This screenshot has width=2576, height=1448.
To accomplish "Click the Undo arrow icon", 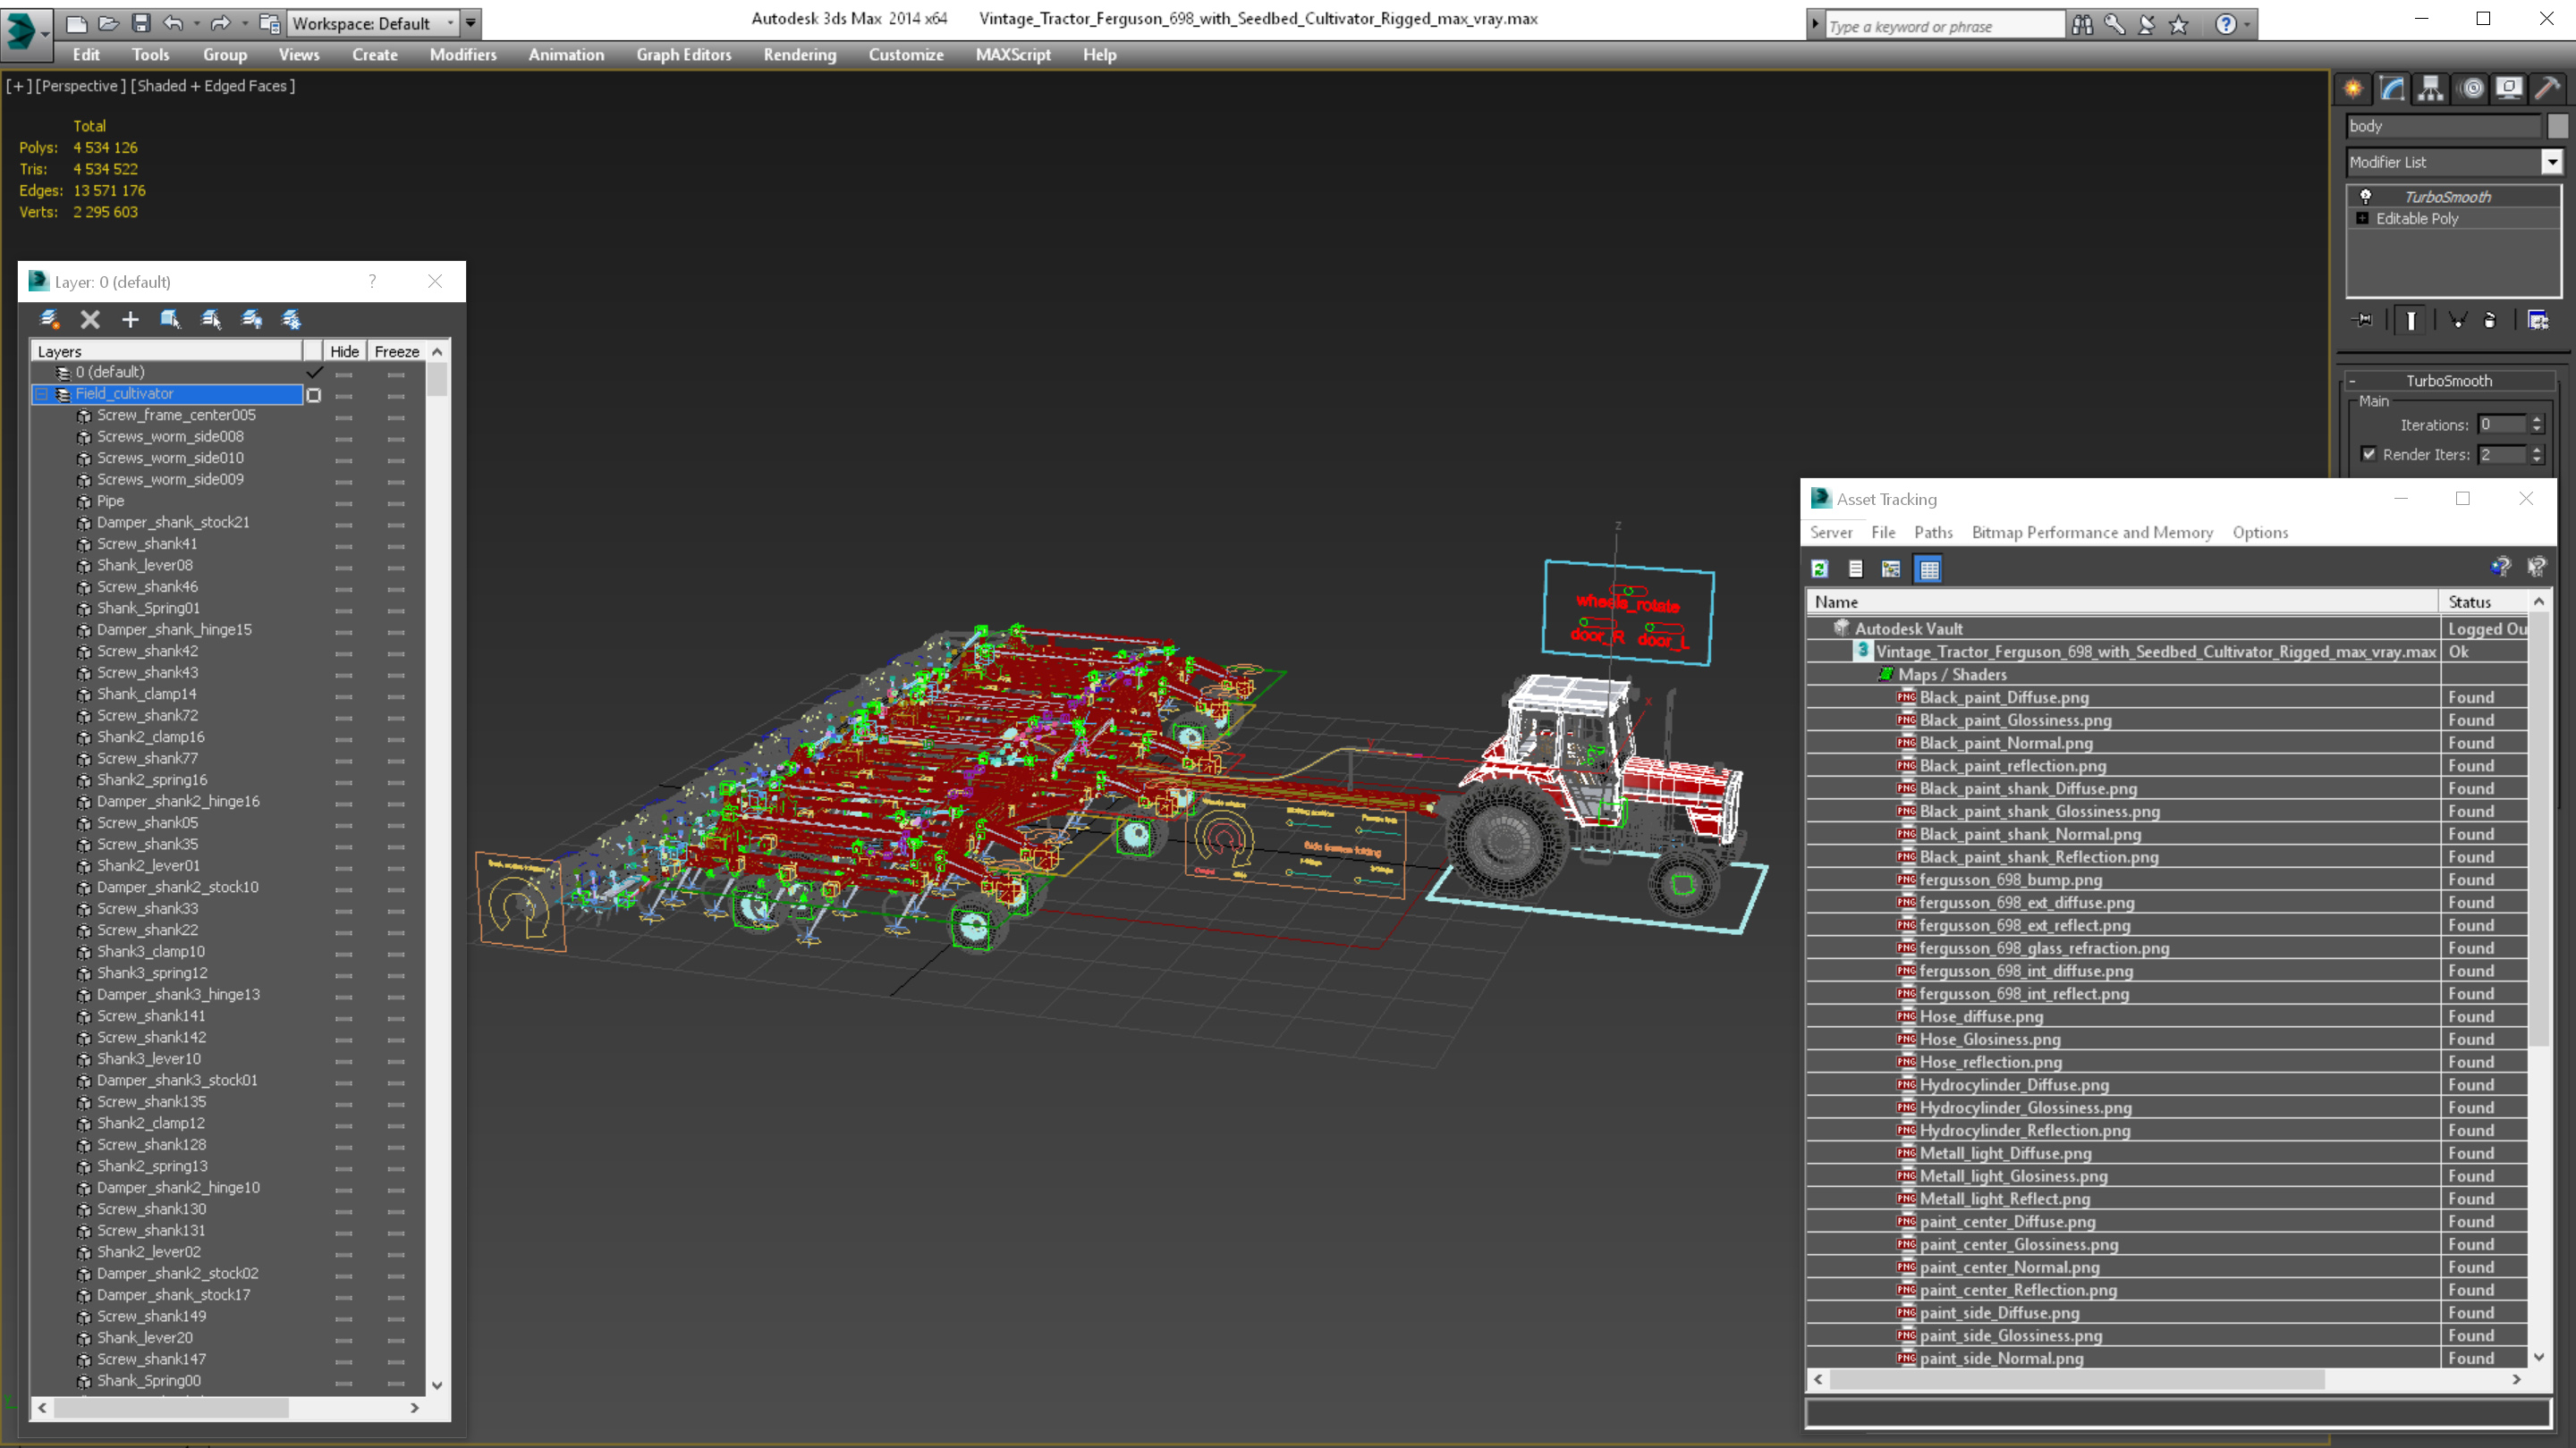I will point(174,23).
